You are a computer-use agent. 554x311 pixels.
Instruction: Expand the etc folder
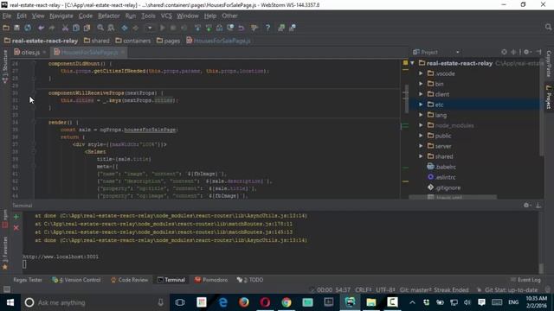tap(421, 105)
